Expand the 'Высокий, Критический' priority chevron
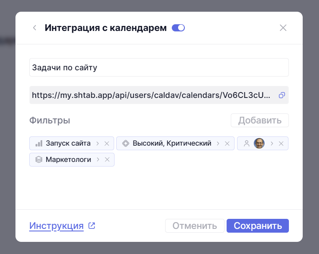 (x=218, y=144)
